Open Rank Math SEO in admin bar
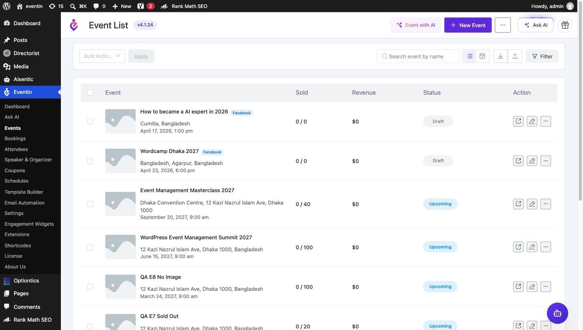 [184, 6]
